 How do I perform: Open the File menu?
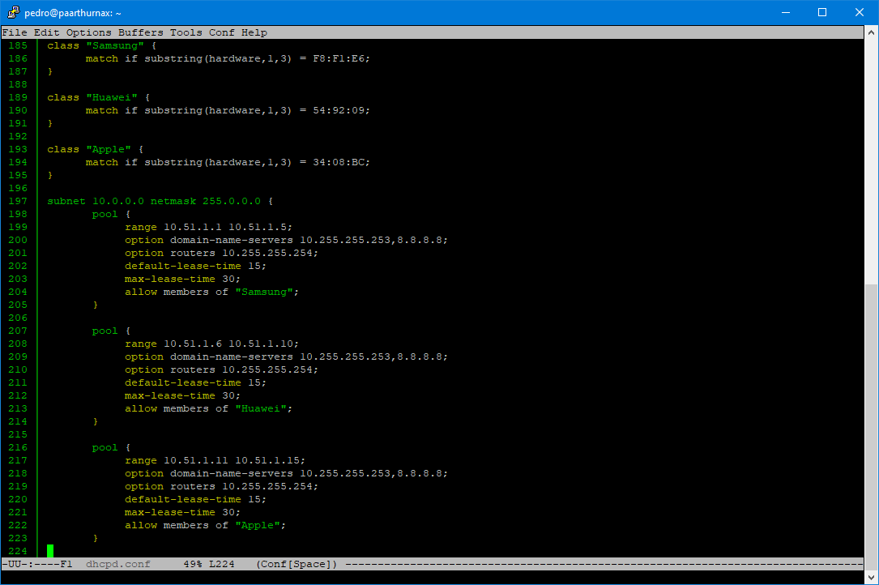(x=15, y=32)
